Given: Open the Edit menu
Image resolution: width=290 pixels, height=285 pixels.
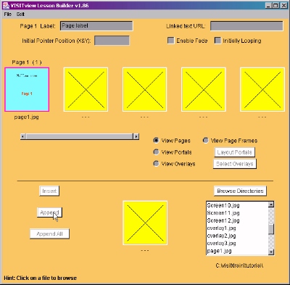Looking at the screenshot, I should coord(20,15).
